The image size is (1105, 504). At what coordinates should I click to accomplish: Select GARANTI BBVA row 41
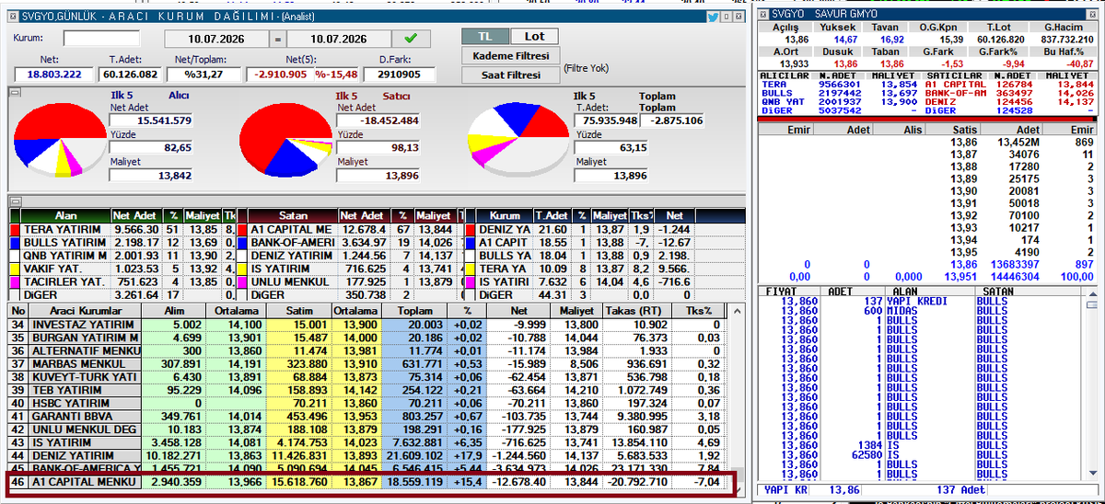368,417
